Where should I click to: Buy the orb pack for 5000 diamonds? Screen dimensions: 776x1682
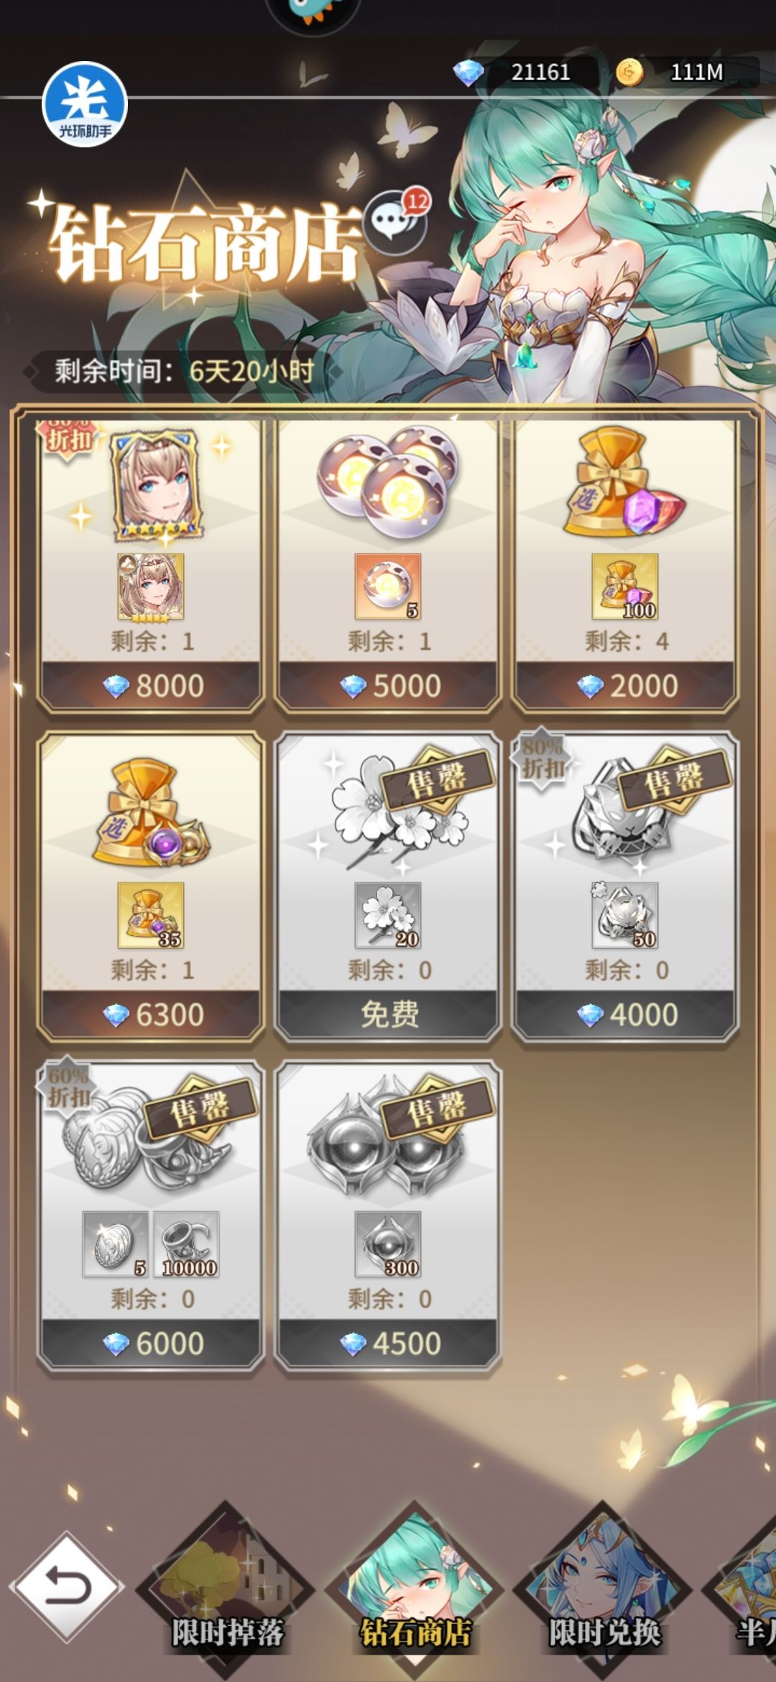[x=388, y=686]
